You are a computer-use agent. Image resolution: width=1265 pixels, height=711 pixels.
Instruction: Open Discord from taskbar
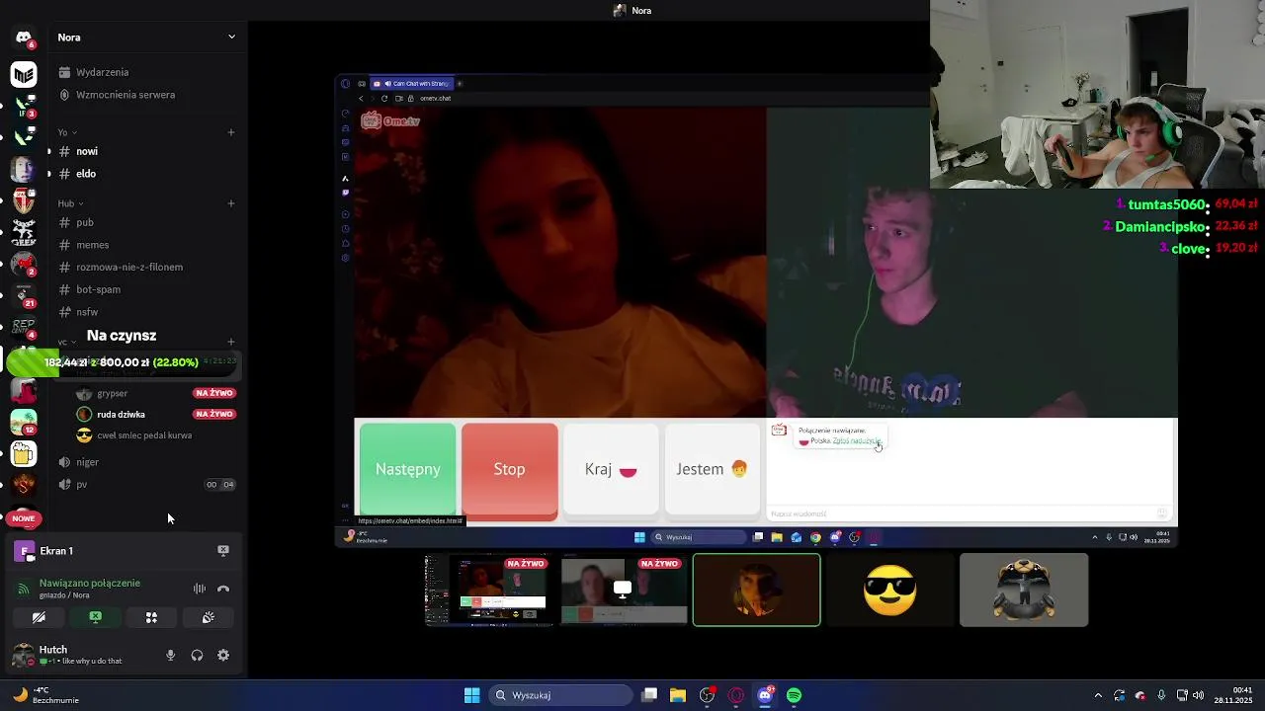pyautogui.click(x=765, y=695)
